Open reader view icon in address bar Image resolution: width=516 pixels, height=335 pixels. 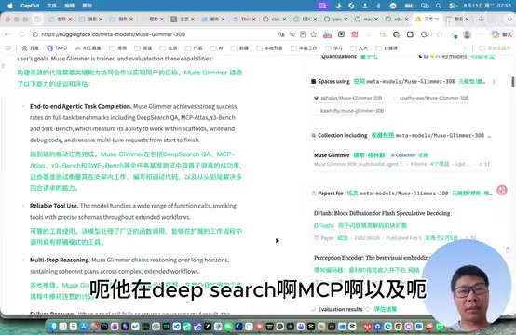[303, 34]
